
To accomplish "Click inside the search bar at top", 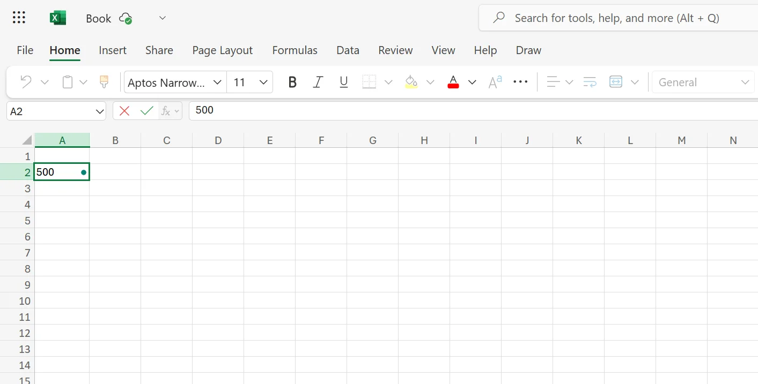I will coord(617,18).
